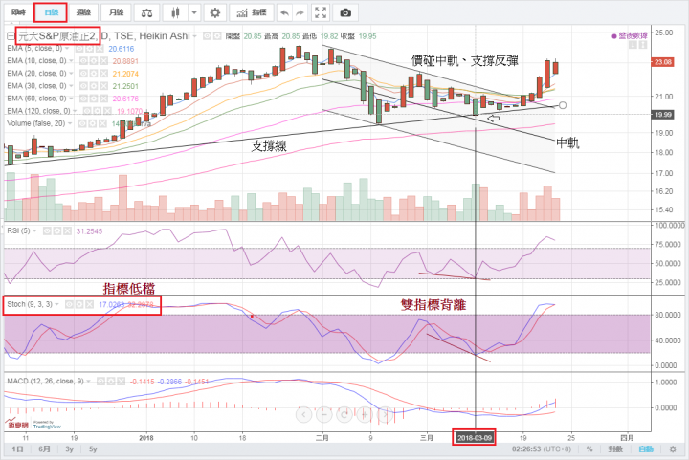Hide the EMA (20, close, 0) line
The image size is (689, 460).
83,74
